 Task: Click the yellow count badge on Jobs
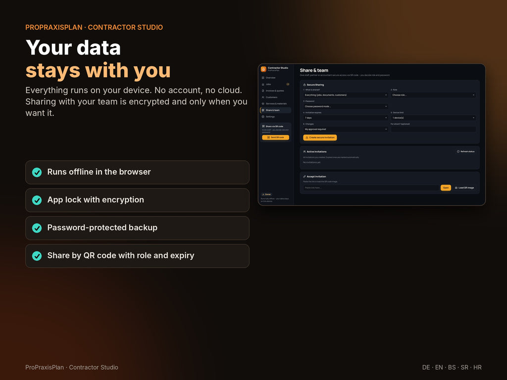click(x=288, y=84)
